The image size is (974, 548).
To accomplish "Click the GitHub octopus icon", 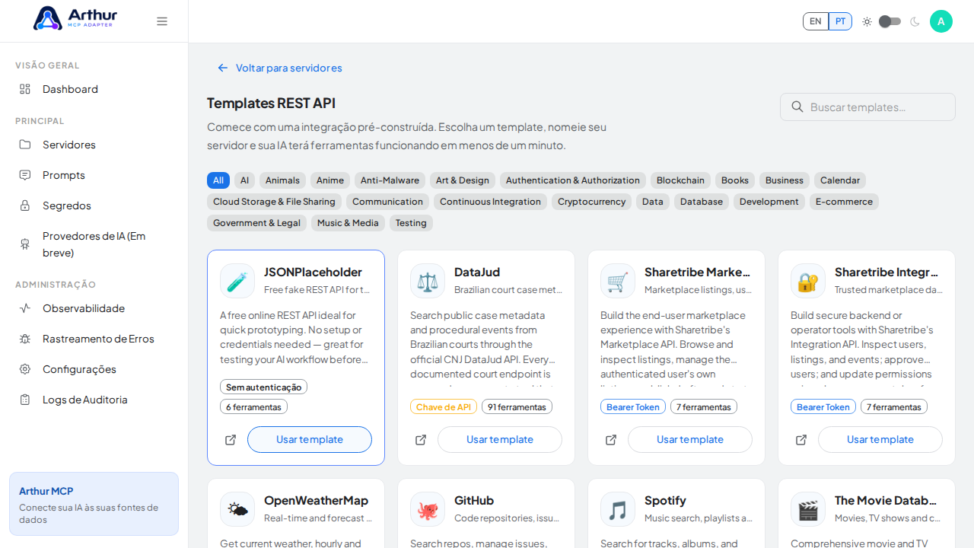I will point(428,509).
